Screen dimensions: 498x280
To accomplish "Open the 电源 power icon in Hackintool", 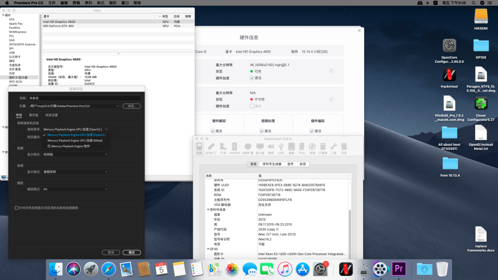I will point(312,148).
